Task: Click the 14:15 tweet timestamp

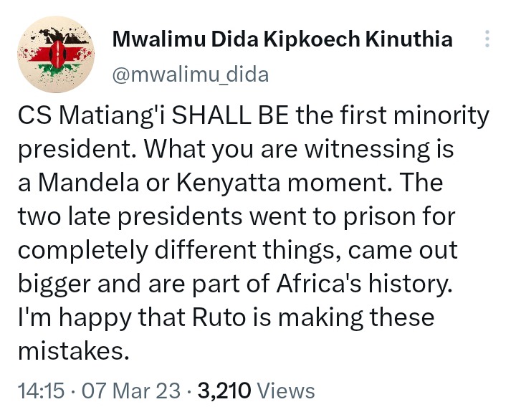Action: tap(40, 391)
